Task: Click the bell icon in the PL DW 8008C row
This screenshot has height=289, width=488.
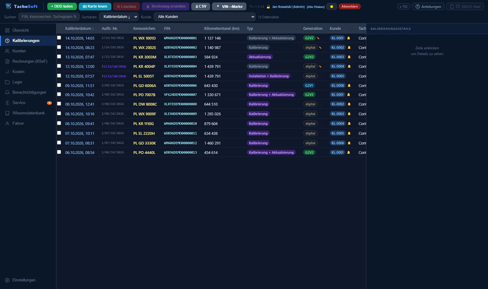Action: point(349,104)
